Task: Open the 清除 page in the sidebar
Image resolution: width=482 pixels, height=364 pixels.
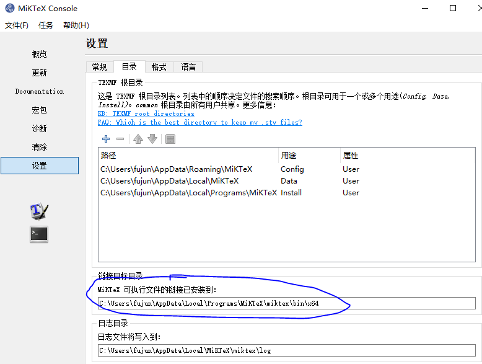Action: click(40, 147)
